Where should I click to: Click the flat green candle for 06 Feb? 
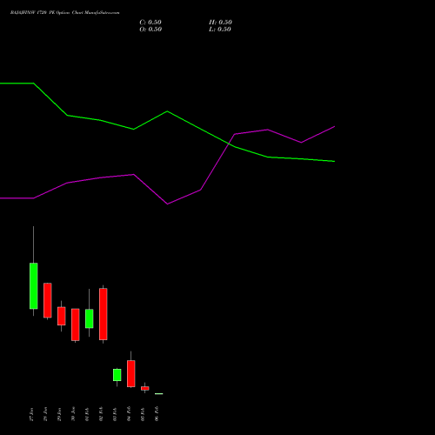159,394
